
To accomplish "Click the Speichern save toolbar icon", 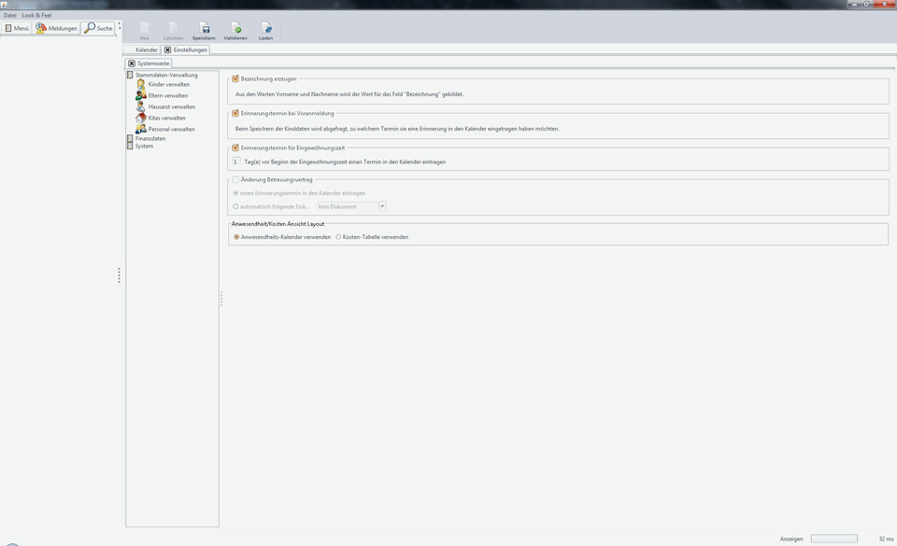I will (205, 27).
